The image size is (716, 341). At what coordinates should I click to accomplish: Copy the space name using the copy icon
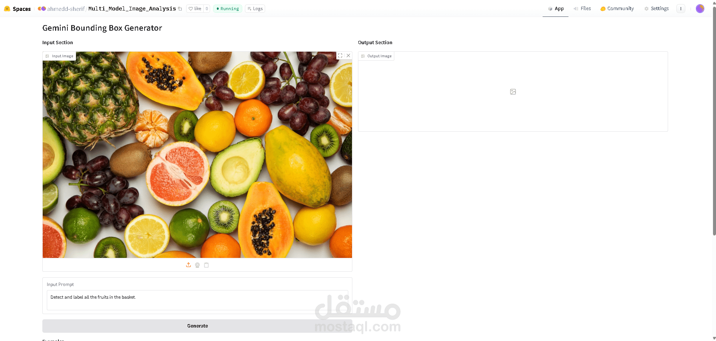click(180, 9)
